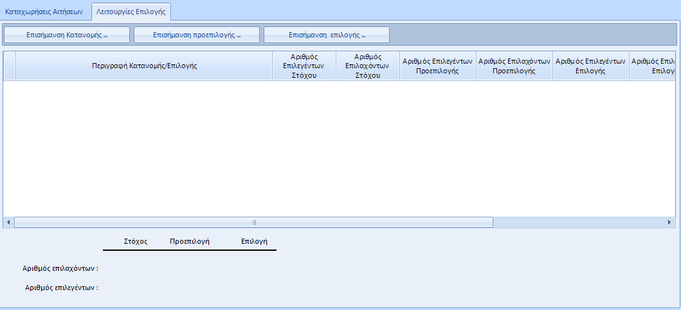Sort by Αριθμός Επιλαχόντων Προεπιλογής column
The height and width of the screenshot is (310, 681).
click(514, 66)
